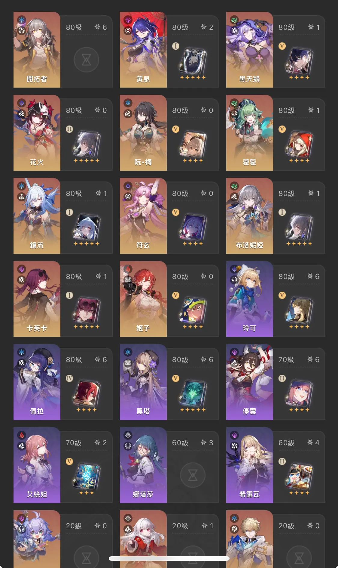Select the 停雲 character portrait
This screenshot has width=338, height=568.
[250, 382]
